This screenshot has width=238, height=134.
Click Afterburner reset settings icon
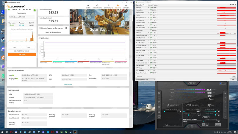tap(188, 126)
